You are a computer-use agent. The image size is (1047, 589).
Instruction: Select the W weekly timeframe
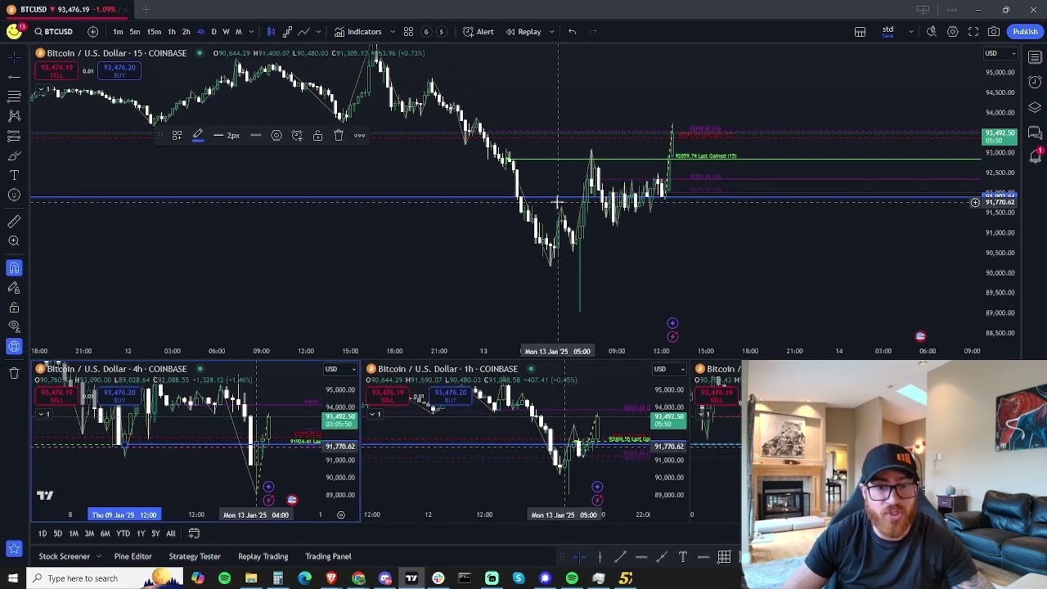[226, 32]
